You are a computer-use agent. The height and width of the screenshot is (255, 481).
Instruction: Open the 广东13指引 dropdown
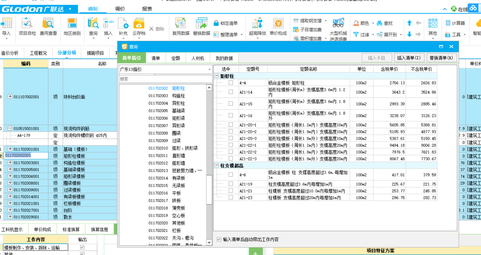[209, 69]
